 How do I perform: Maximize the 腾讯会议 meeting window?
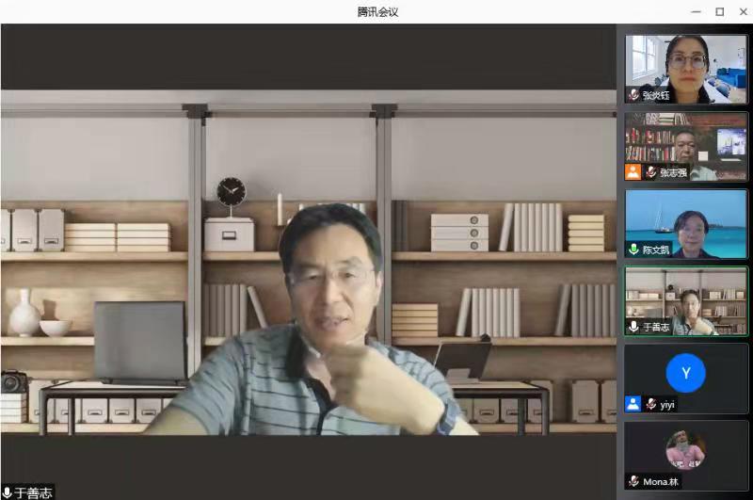[x=719, y=11]
